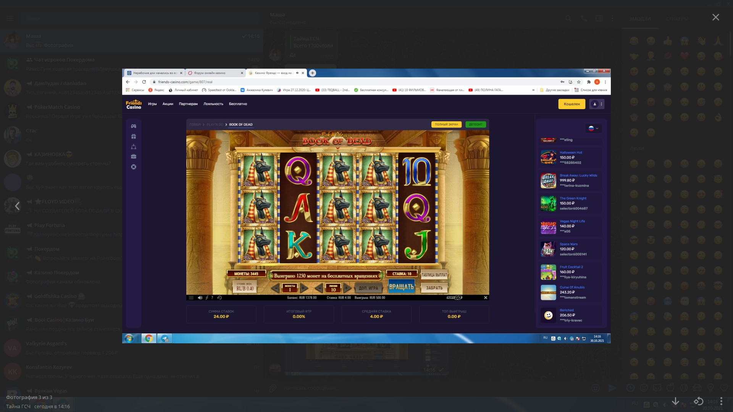Screen dimensions: 733x412
Task: Open the soccer ball sports icon
Action: [x=134, y=167]
